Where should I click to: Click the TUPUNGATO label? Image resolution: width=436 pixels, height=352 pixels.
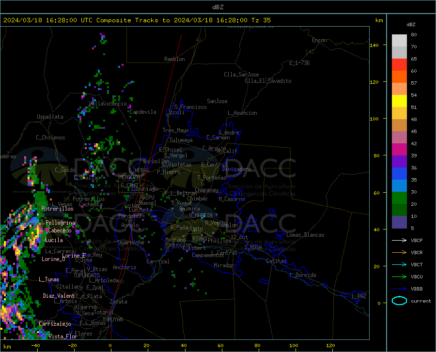87,275
